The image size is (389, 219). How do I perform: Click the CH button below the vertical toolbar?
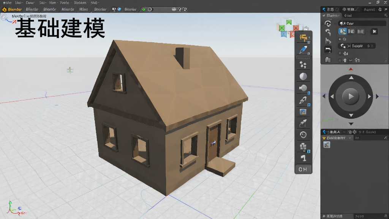tap(303, 169)
